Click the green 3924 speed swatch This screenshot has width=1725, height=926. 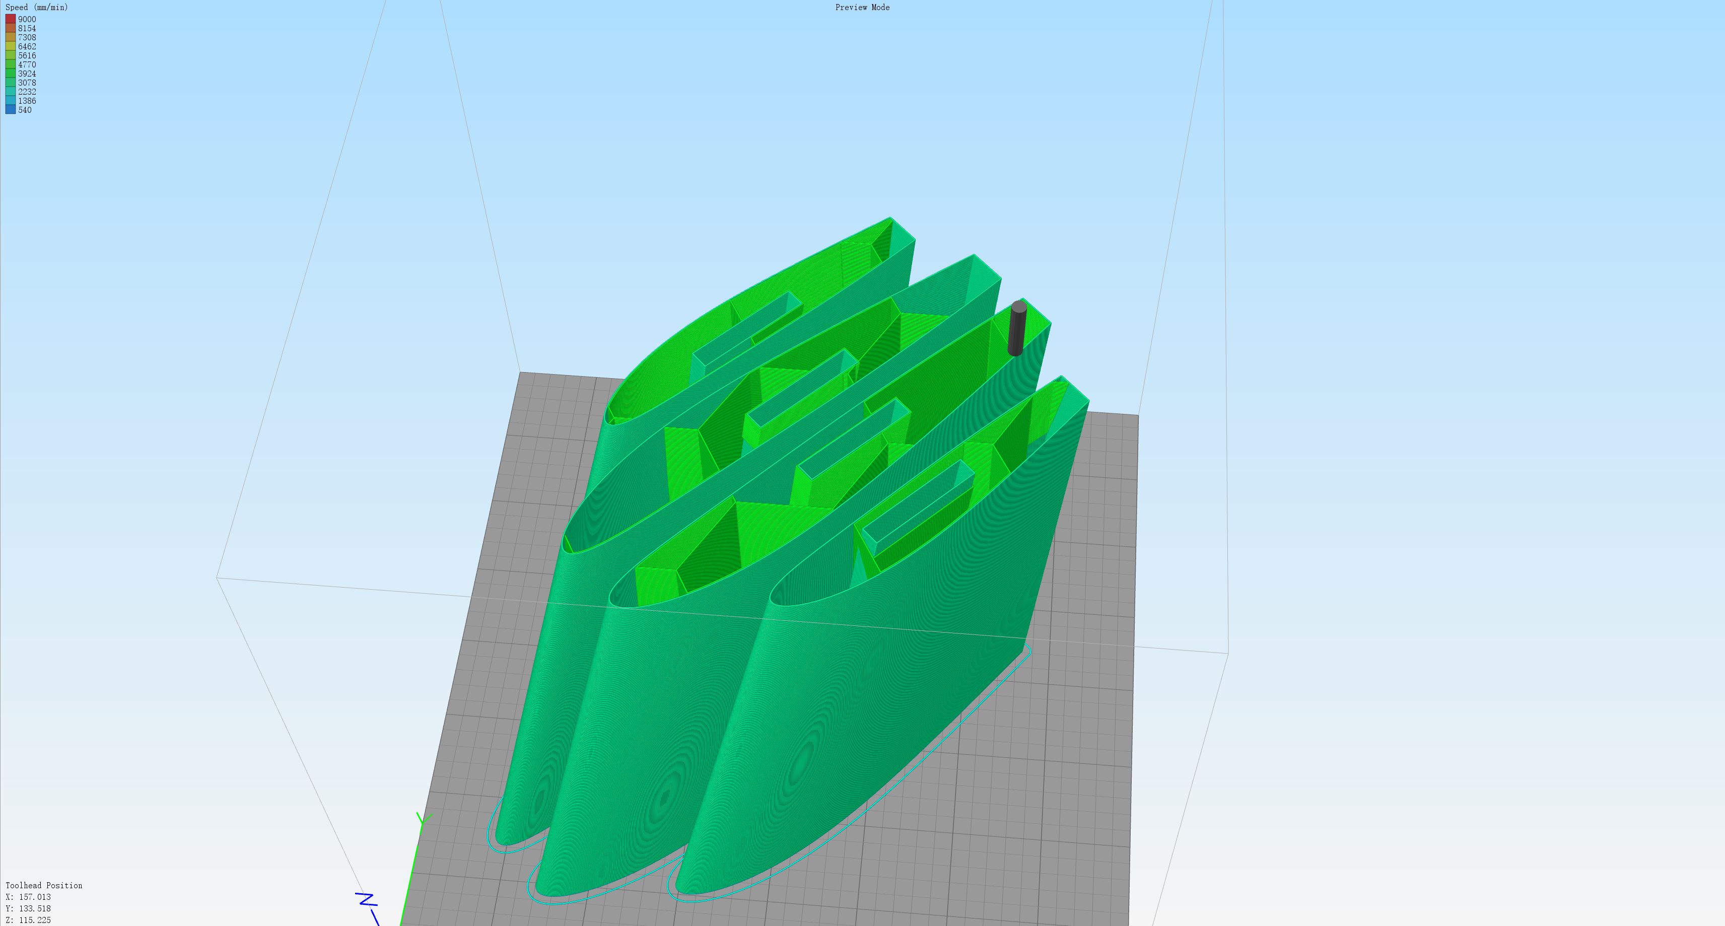11,74
